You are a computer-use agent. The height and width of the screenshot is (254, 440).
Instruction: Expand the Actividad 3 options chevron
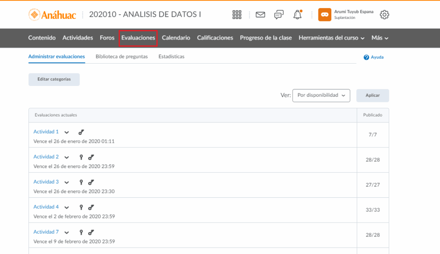coord(67,182)
